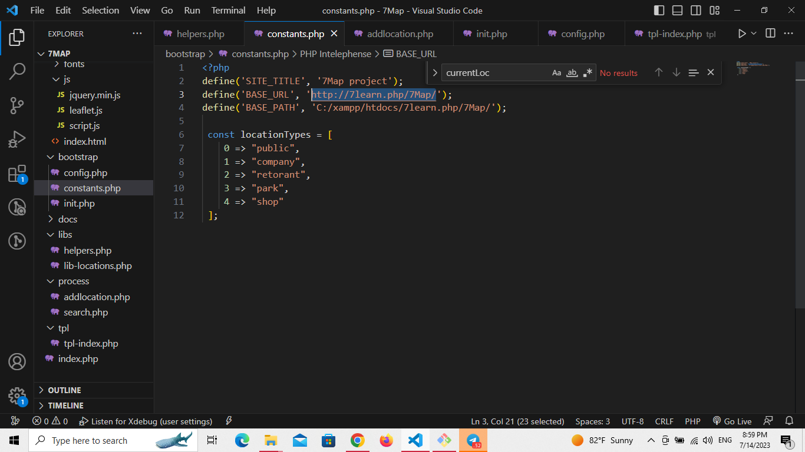Click Listen for Xdebug status item
The width and height of the screenshot is (805, 452).
146,421
